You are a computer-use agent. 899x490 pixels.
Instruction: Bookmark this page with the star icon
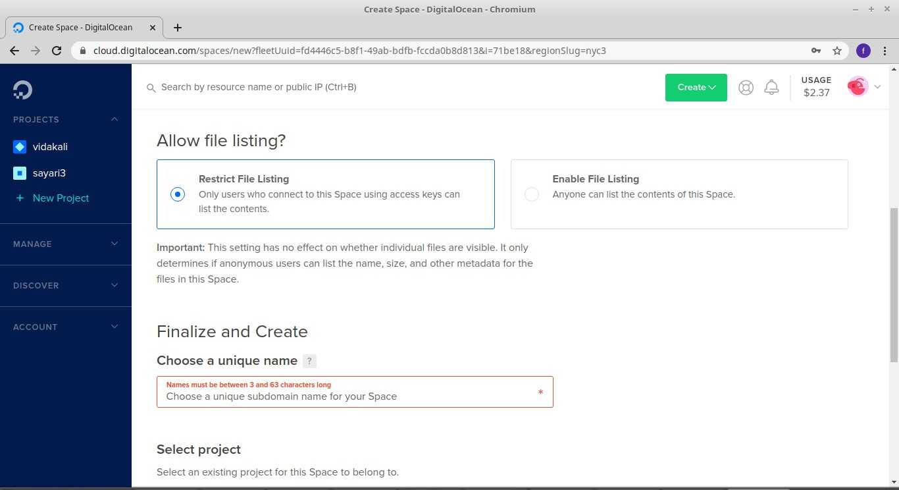837,51
